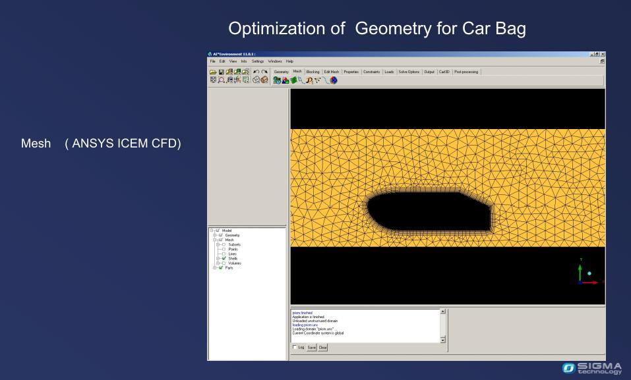
Task: Switch to the Blocking tab
Action: (x=313, y=72)
